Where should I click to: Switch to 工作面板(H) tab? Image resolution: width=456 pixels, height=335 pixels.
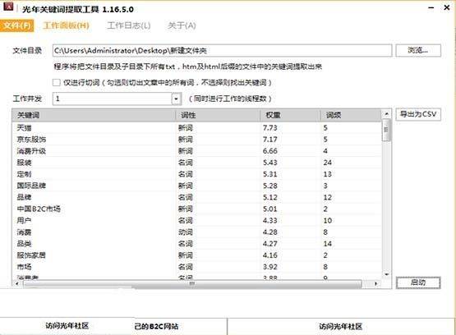point(66,25)
